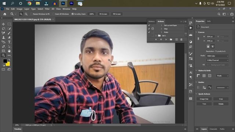This screenshot has height=132, width=235.
Task: Expand the Make action step
Action: 162,32
